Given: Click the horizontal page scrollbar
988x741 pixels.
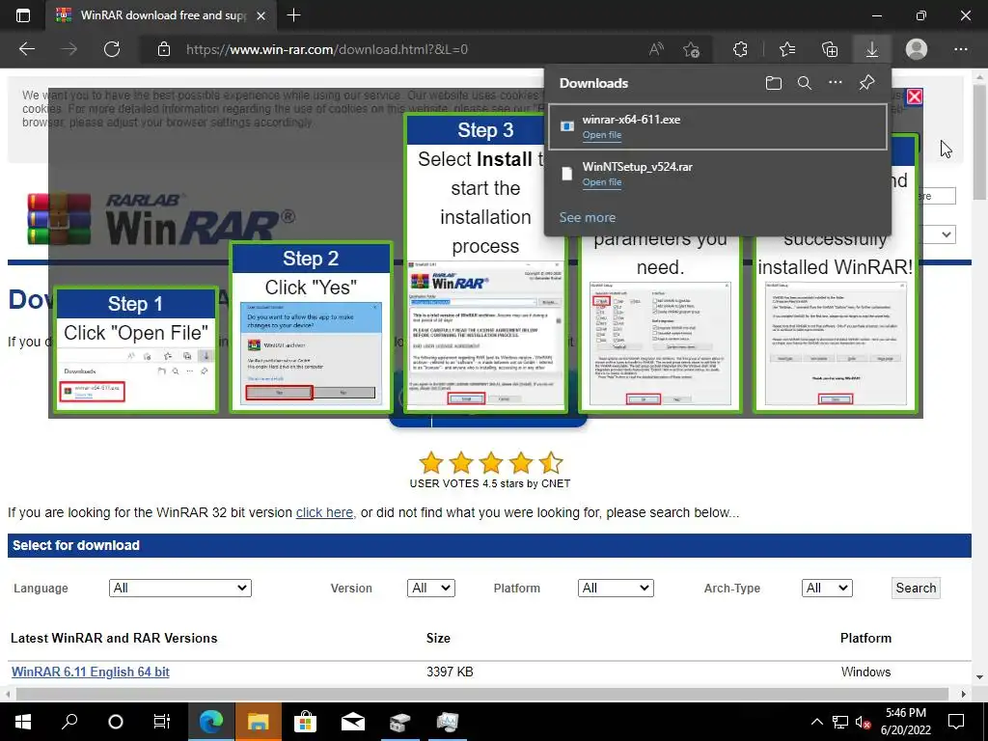Looking at the screenshot, I should [481, 694].
